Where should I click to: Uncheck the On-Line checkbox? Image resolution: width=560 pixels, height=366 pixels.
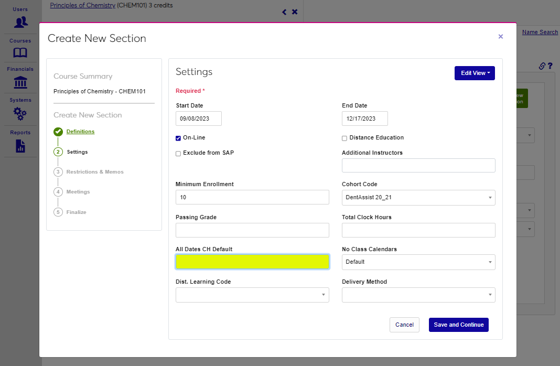pyautogui.click(x=178, y=138)
